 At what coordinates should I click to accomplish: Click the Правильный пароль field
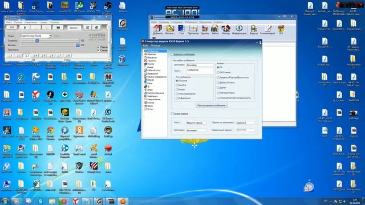coord(246,130)
